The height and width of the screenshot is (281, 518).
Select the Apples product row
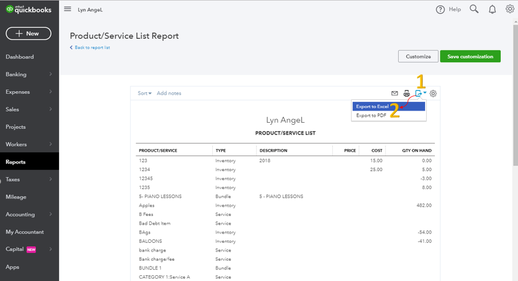pyautogui.click(x=285, y=205)
